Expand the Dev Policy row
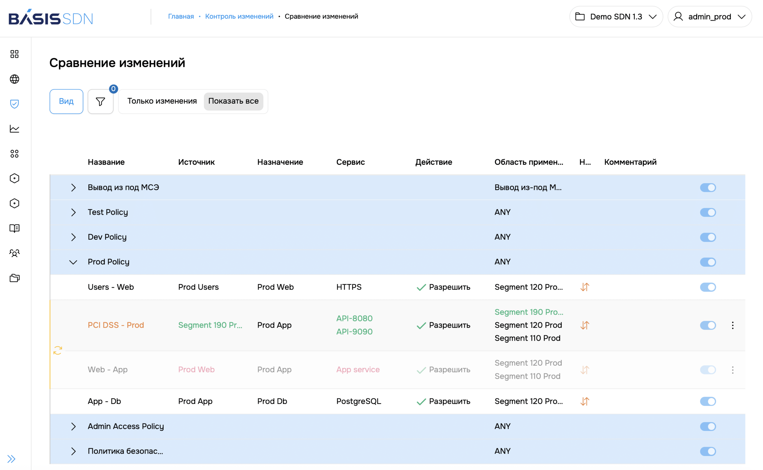This screenshot has width=763, height=470. click(x=73, y=237)
